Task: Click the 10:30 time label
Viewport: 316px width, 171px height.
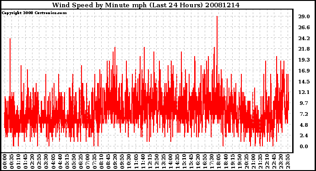Action: 129,161
